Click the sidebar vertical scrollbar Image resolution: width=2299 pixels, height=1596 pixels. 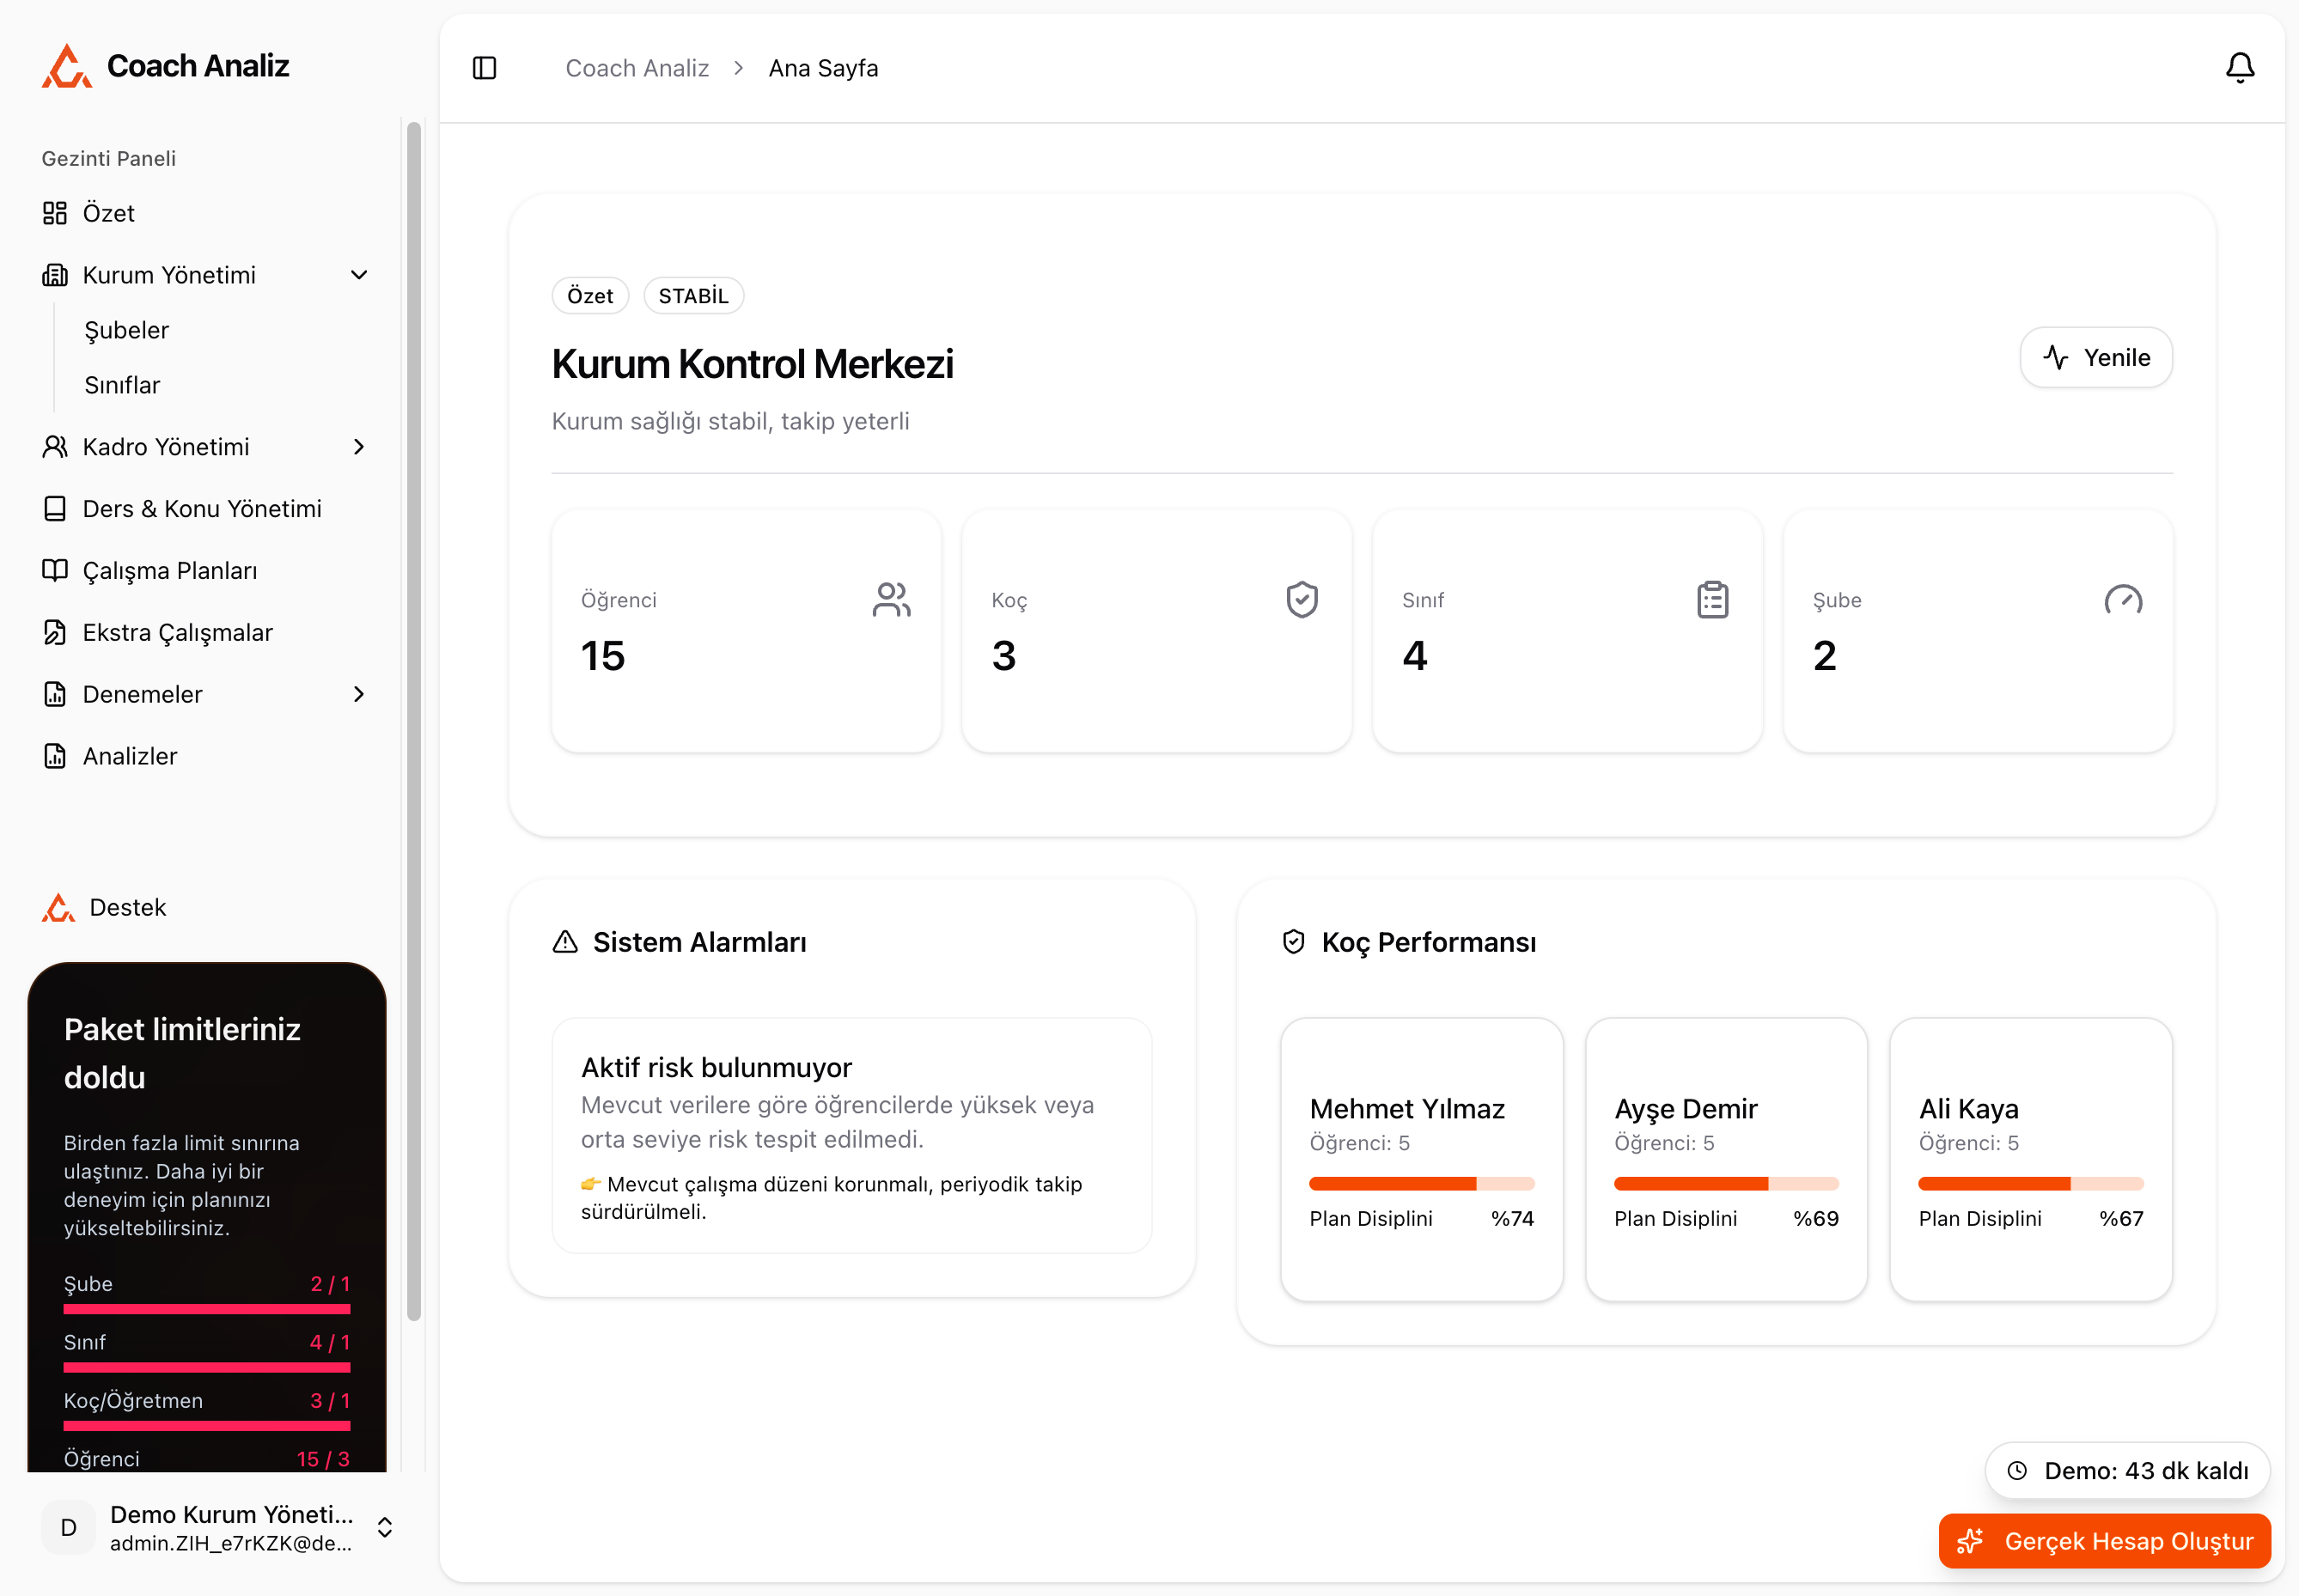(x=413, y=720)
